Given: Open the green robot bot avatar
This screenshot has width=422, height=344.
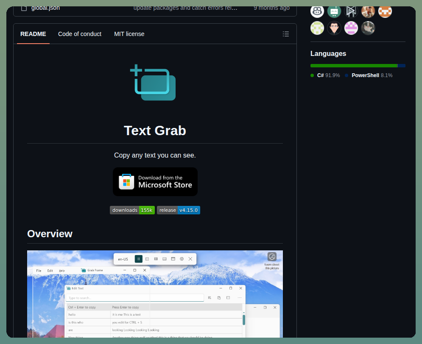Looking at the screenshot, I should point(334,11).
